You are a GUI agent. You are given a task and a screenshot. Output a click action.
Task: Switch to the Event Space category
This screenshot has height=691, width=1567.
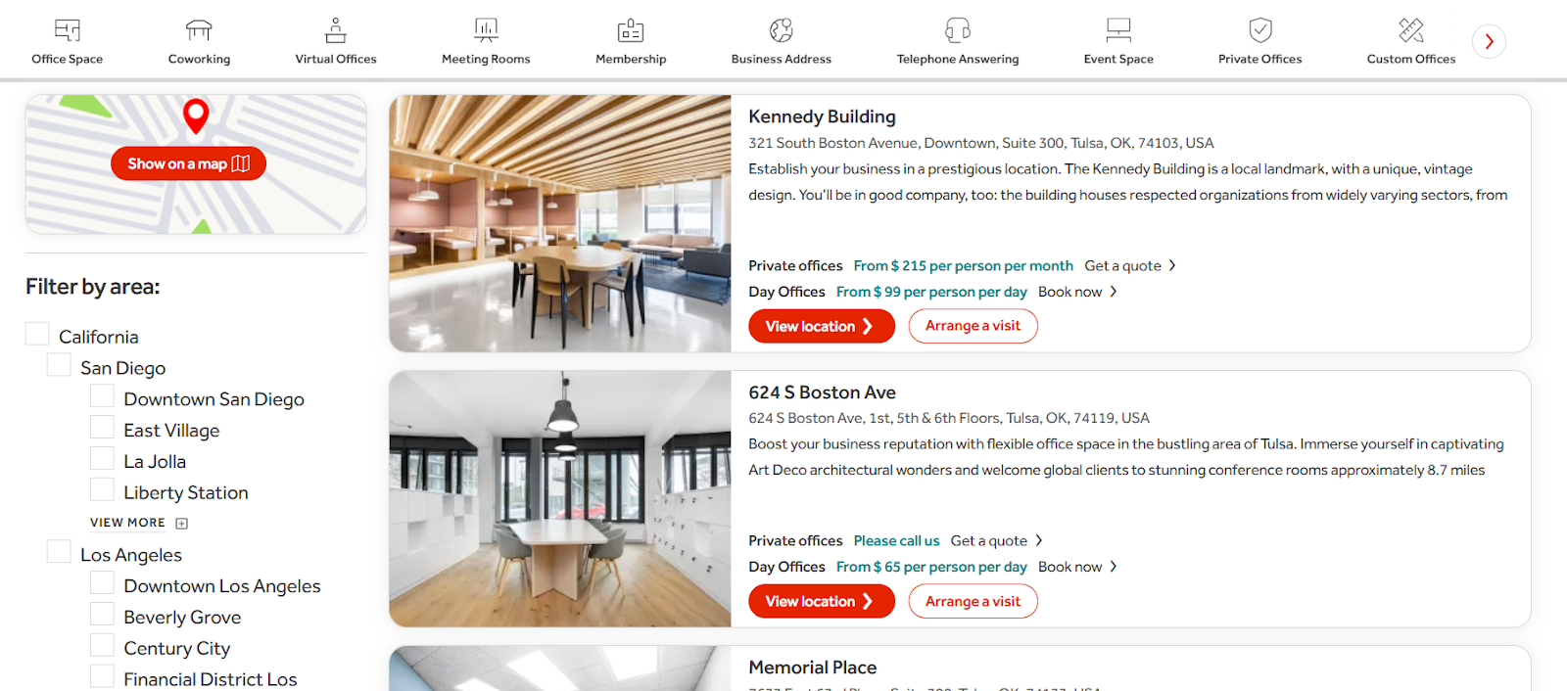tap(1118, 41)
